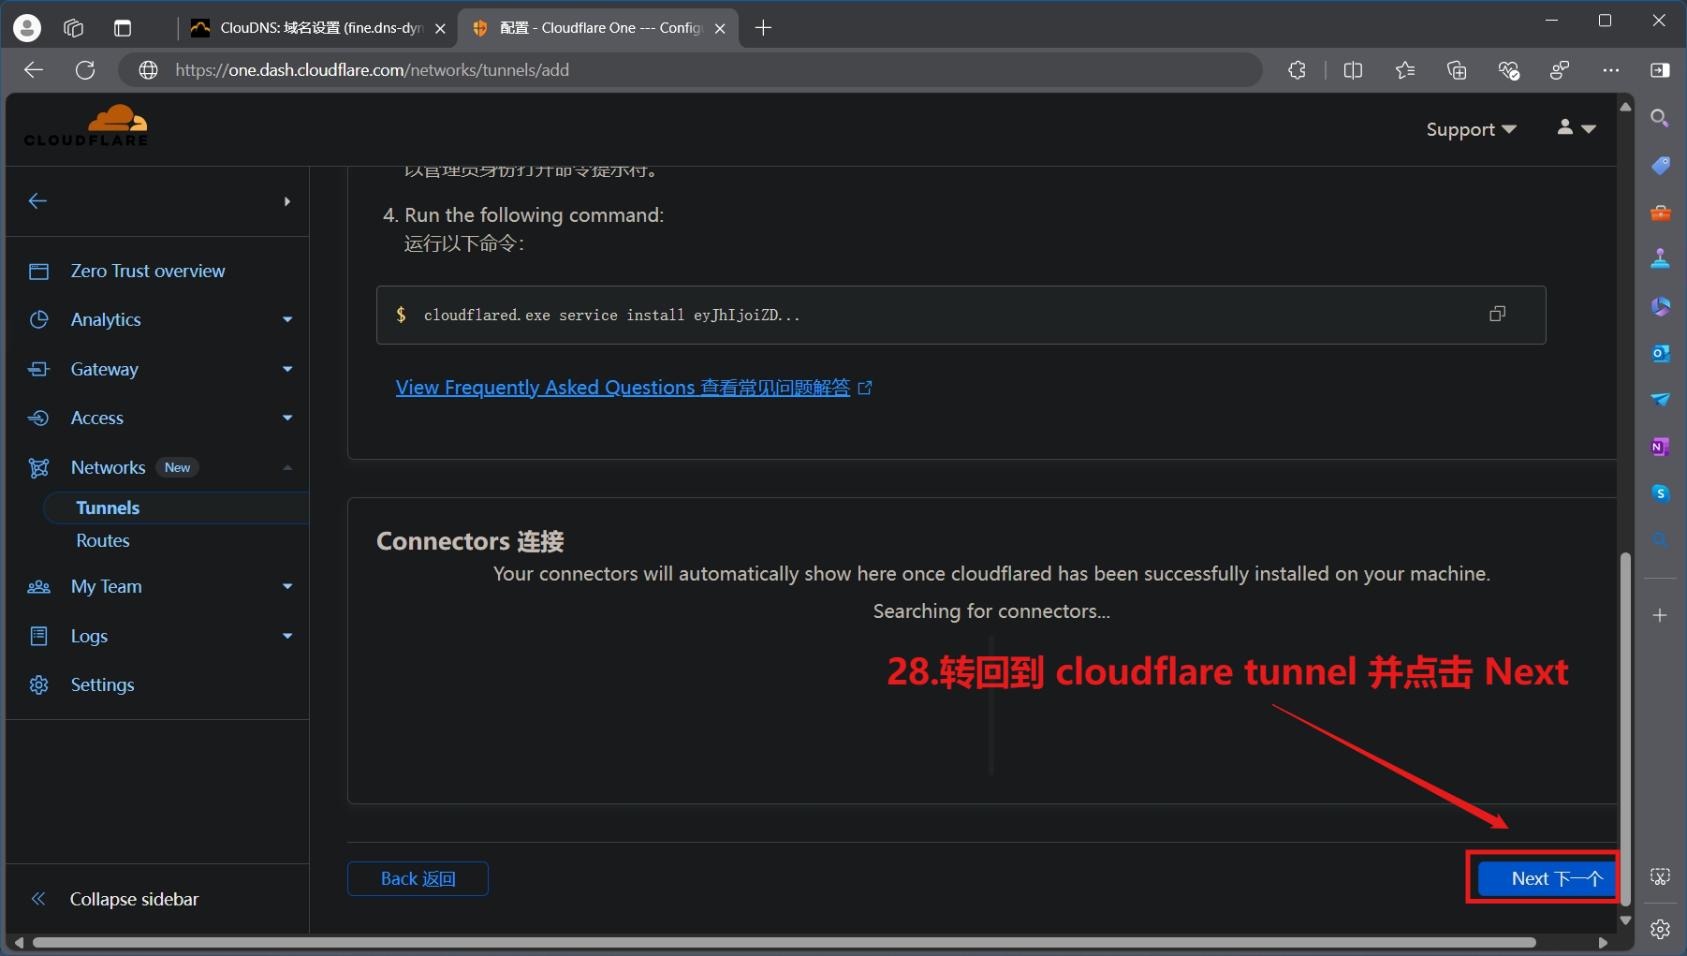Open Routes under Networks
The height and width of the screenshot is (956, 1687).
pos(103,540)
